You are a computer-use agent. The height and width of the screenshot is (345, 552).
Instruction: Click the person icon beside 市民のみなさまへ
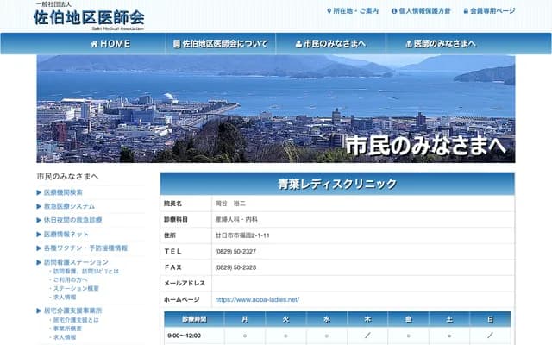pos(298,44)
